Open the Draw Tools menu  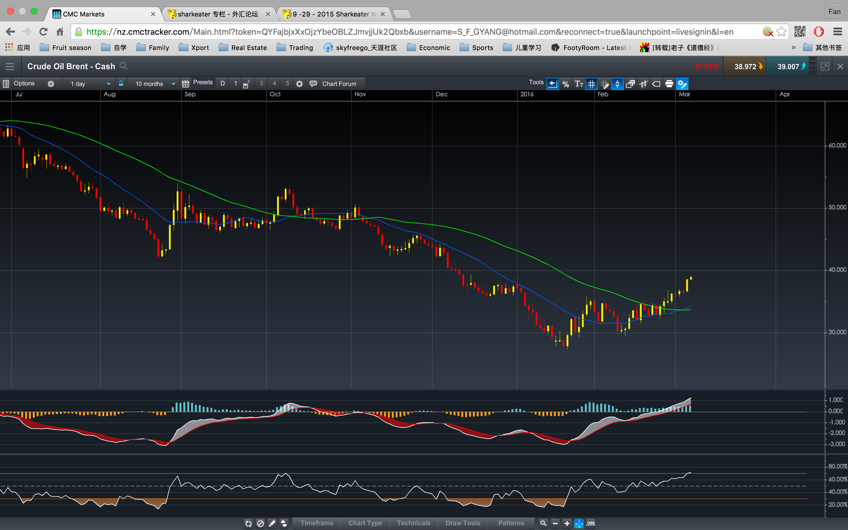[463, 523]
